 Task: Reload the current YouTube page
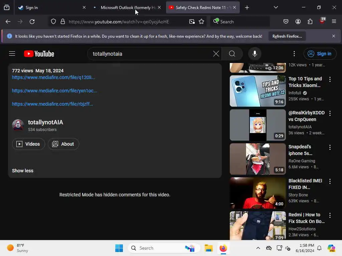[32, 22]
